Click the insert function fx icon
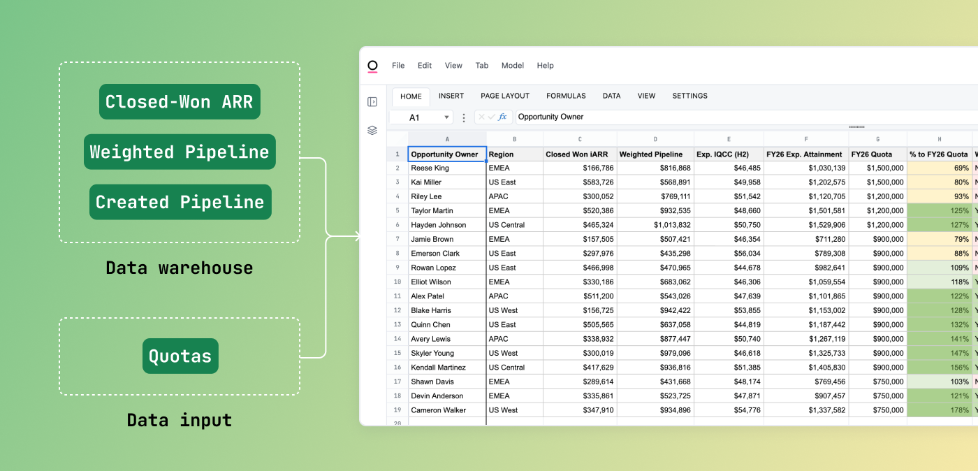Image resolution: width=978 pixels, height=471 pixels. [502, 117]
